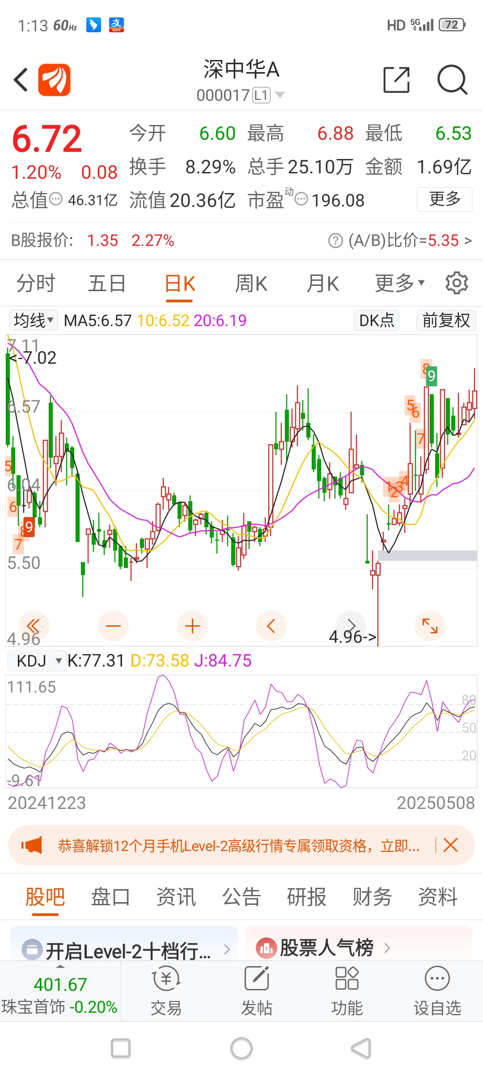Image resolution: width=483 pixels, height=1075 pixels.
Task: Open the stock search magnifier
Action: click(x=452, y=80)
